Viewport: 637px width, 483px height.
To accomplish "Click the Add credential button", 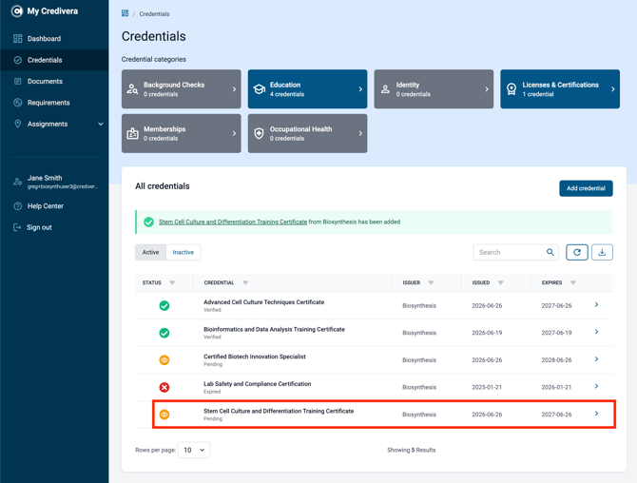I will point(586,188).
